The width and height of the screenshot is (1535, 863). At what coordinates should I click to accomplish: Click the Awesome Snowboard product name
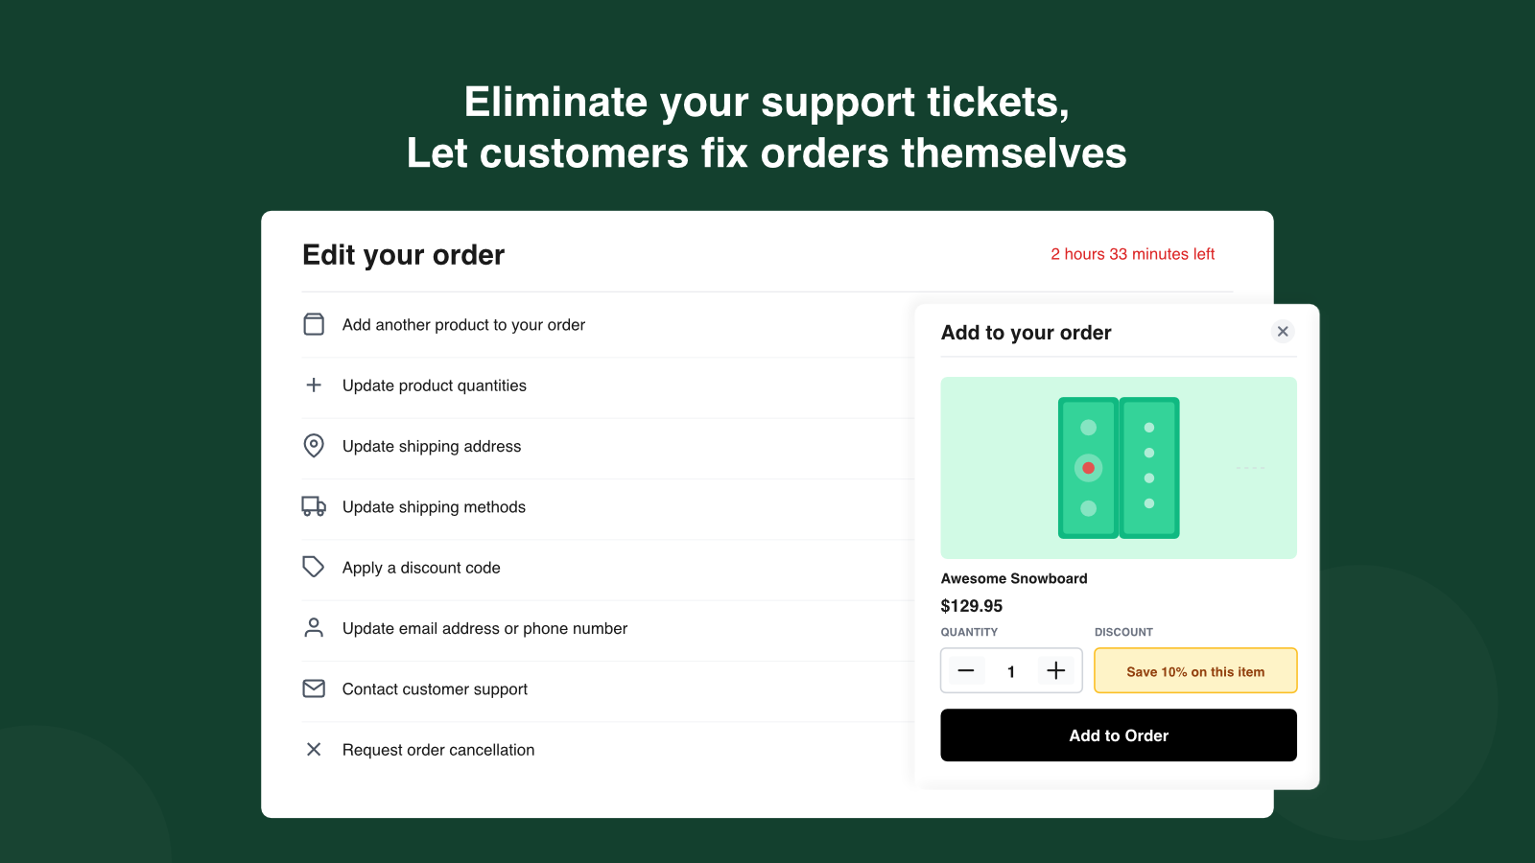(1014, 578)
